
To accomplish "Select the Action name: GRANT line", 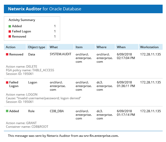I will [x=21, y=123].
